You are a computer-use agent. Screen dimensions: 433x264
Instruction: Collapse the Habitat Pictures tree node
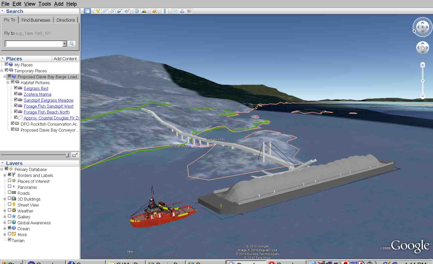click(8, 83)
